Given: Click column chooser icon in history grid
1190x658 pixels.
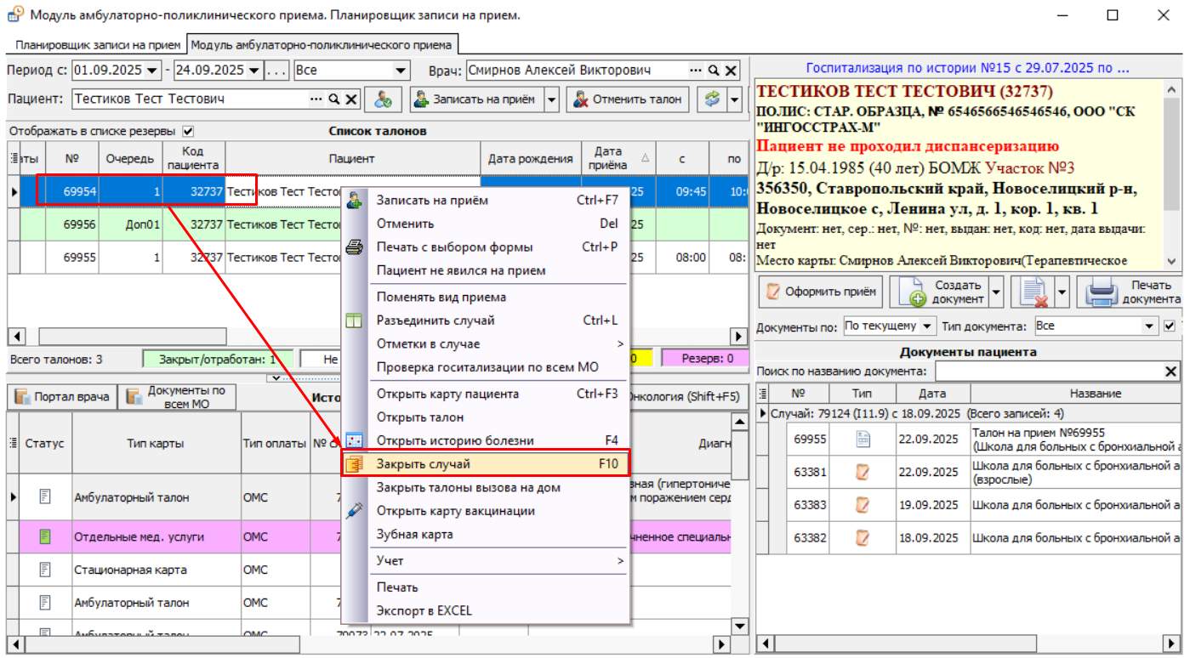Looking at the screenshot, I should pos(14,443).
